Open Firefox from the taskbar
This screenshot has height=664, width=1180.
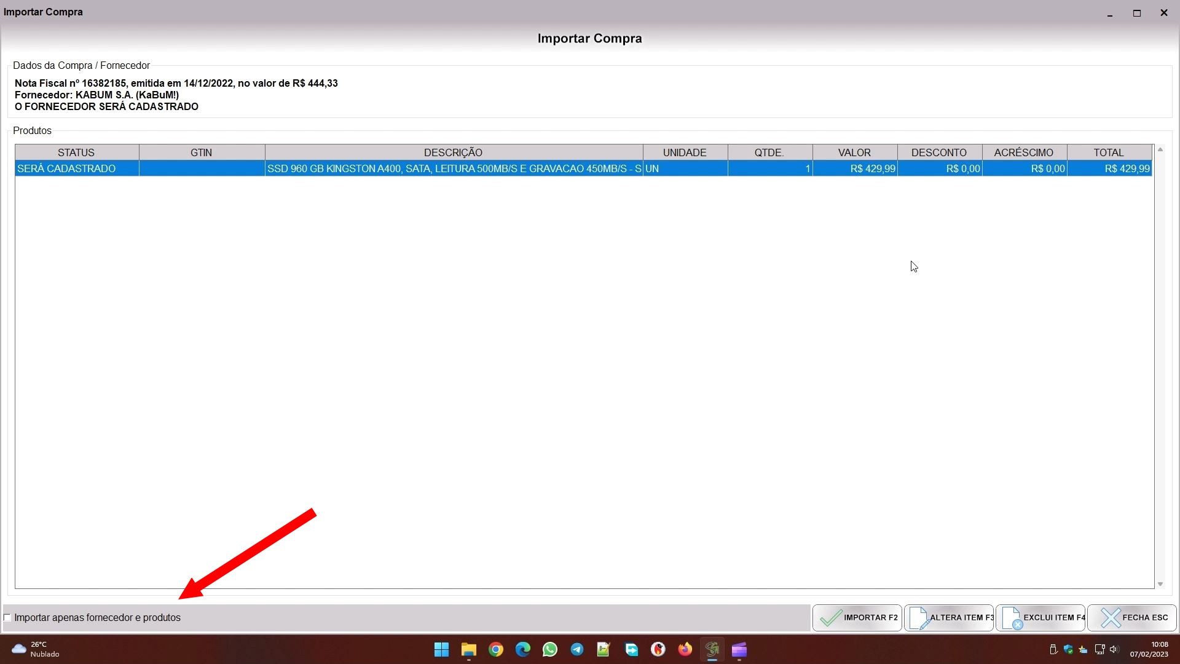tap(685, 650)
